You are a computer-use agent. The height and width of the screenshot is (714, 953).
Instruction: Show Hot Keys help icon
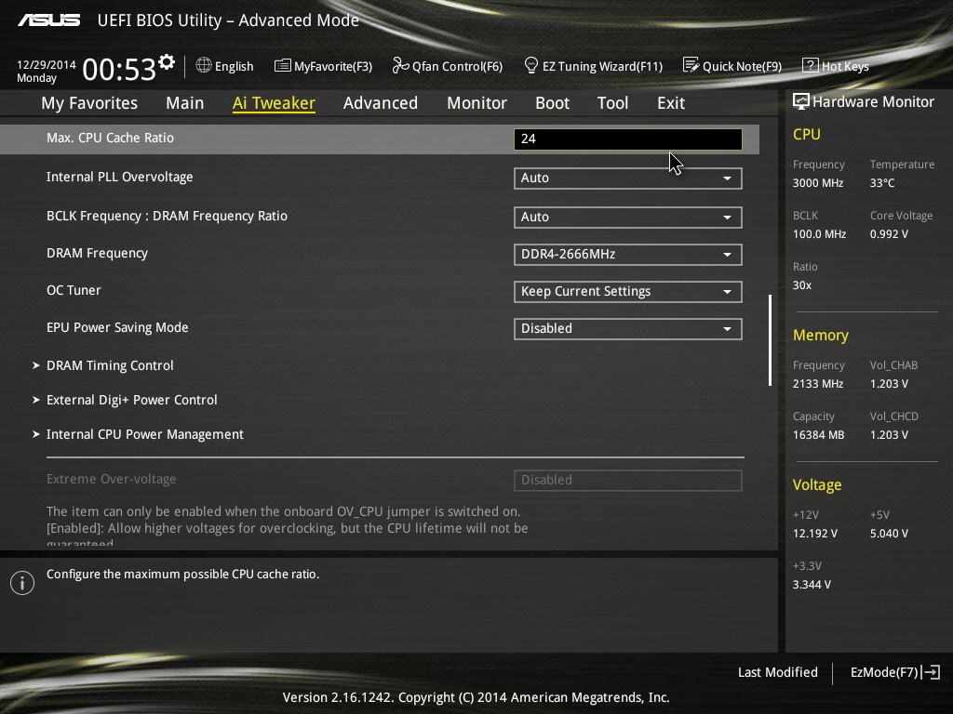[x=811, y=65]
